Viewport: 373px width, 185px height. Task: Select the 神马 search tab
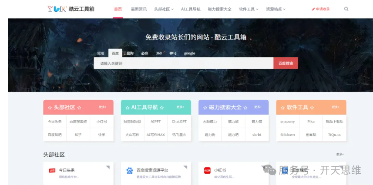[x=173, y=53]
